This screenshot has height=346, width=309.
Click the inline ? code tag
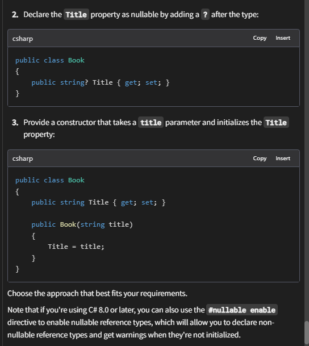pos(205,15)
